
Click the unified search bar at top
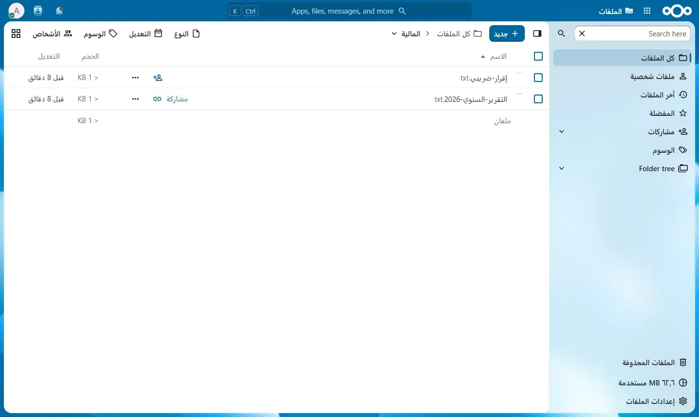click(x=349, y=11)
